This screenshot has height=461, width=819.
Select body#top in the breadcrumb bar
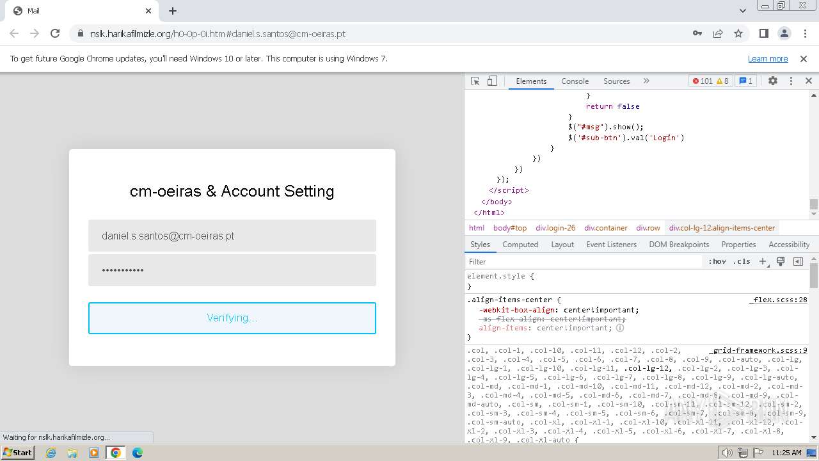point(510,228)
